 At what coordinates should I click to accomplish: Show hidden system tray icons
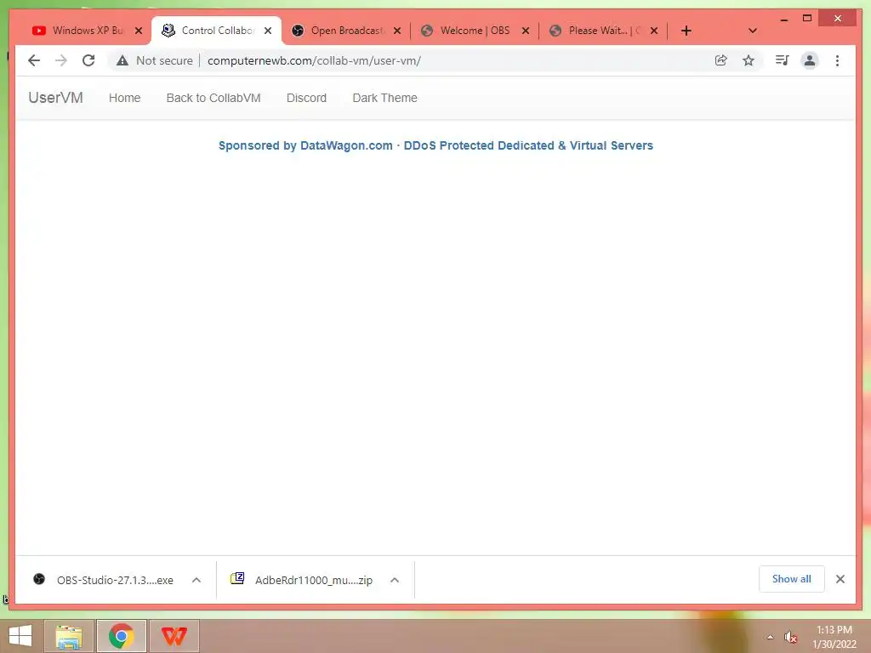(x=770, y=637)
